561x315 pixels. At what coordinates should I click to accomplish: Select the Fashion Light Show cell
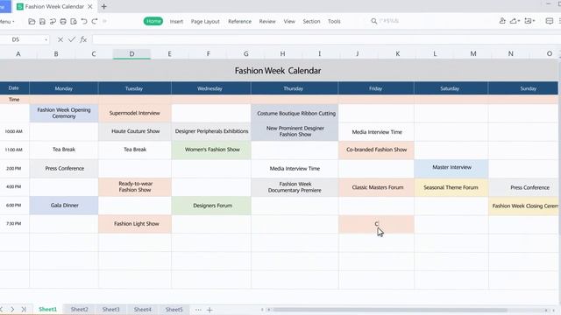tap(135, 224)
